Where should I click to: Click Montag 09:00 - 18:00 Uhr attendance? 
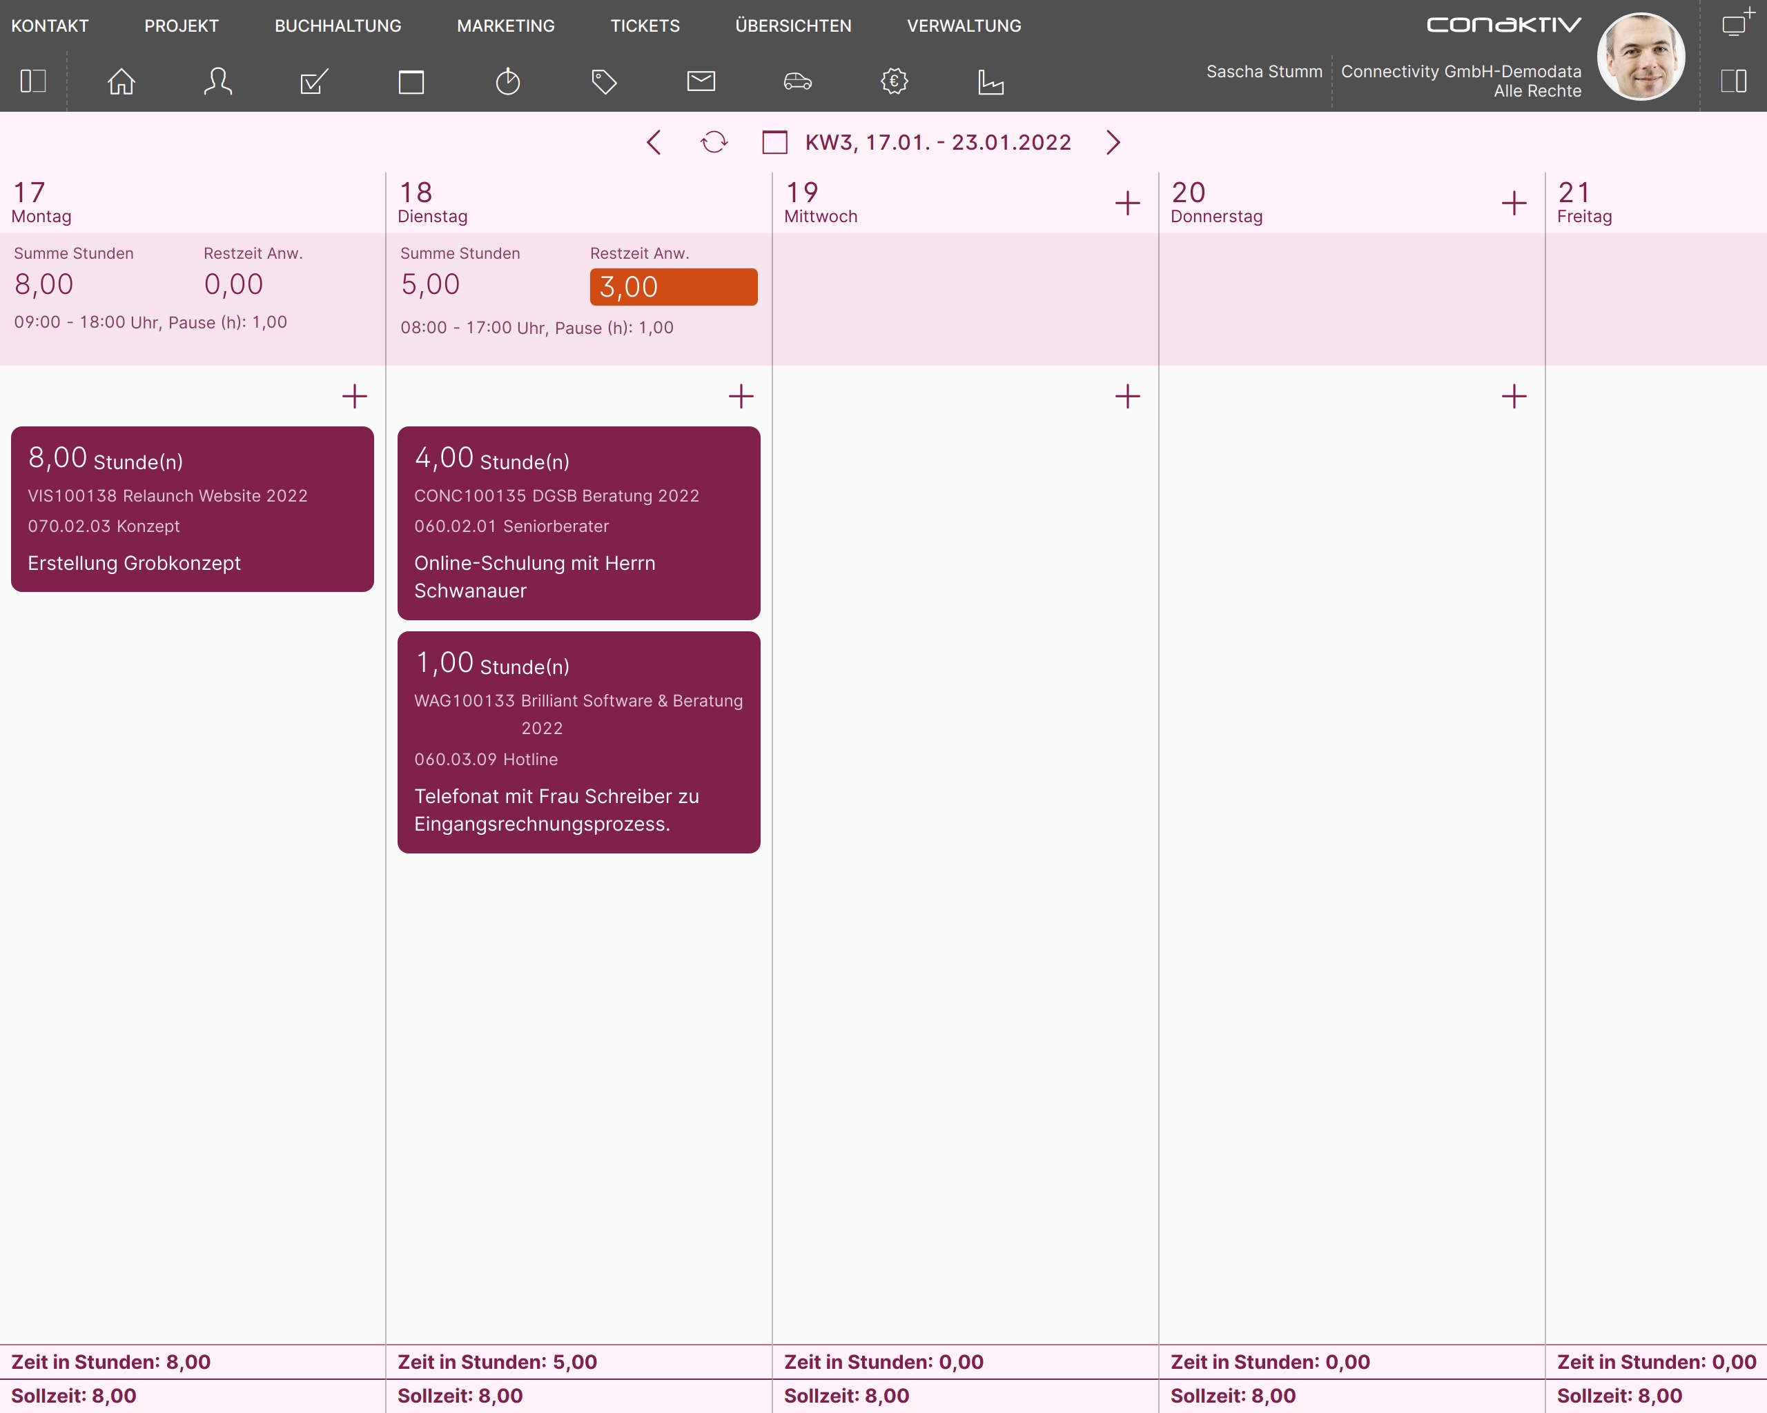tap(150, 322)
